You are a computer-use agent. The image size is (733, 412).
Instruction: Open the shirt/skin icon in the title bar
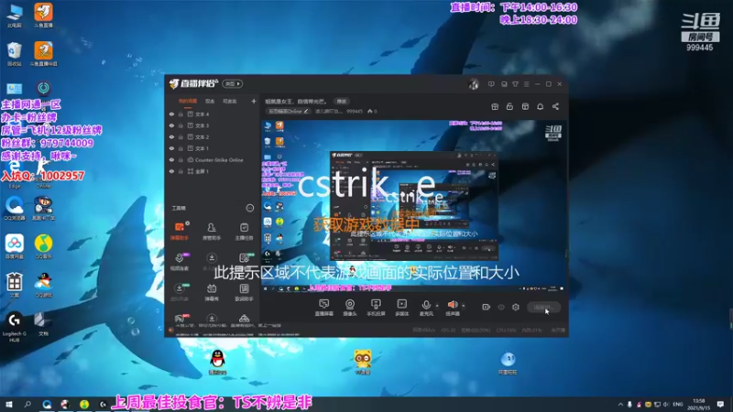[515, 84]
